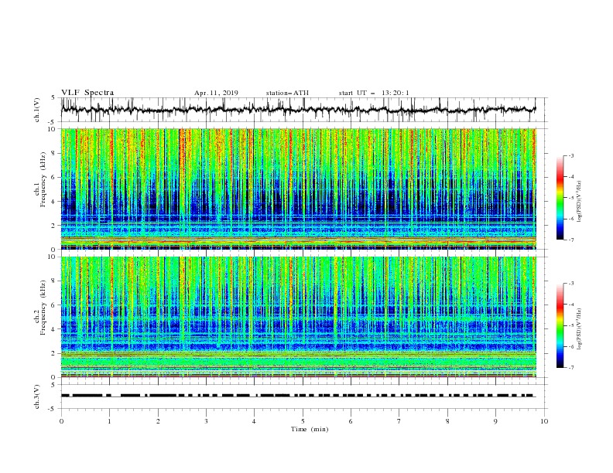
Task: Click the ch.1 voltage waveform trace
Action: [298, 110]
